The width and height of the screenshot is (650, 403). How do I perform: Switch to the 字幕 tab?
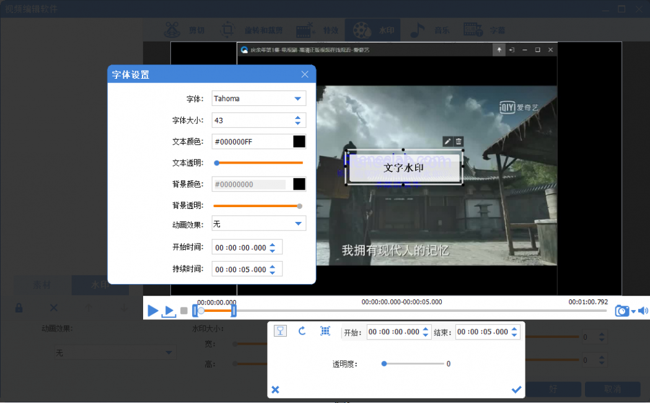(484, 30)
